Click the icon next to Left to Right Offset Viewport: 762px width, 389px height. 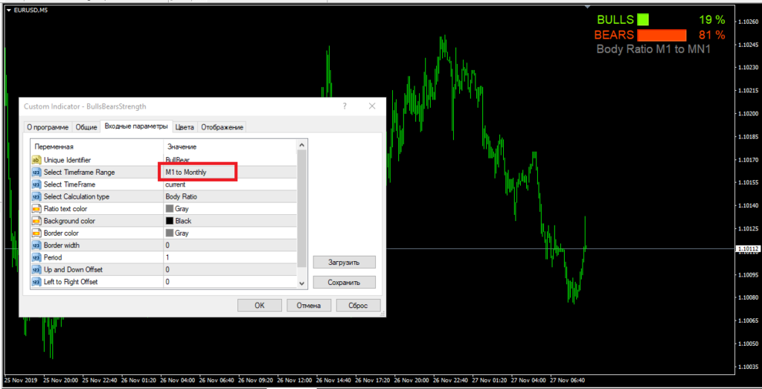tap(36, 282)
